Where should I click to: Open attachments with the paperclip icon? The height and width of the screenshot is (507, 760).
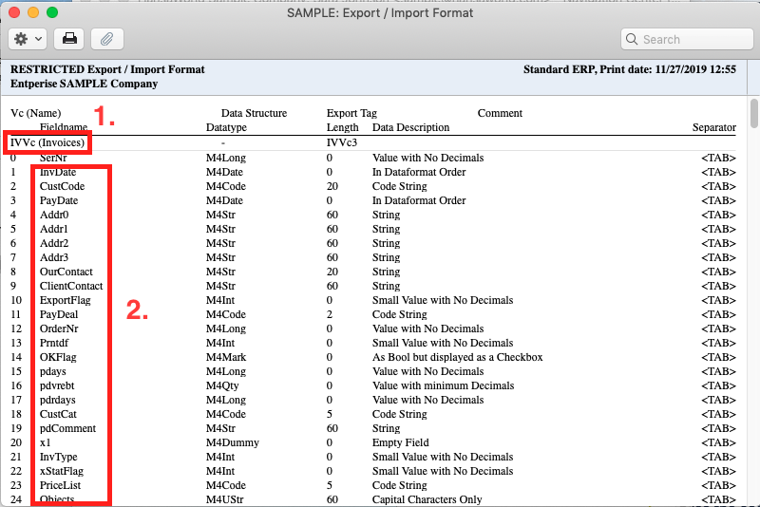107,39
